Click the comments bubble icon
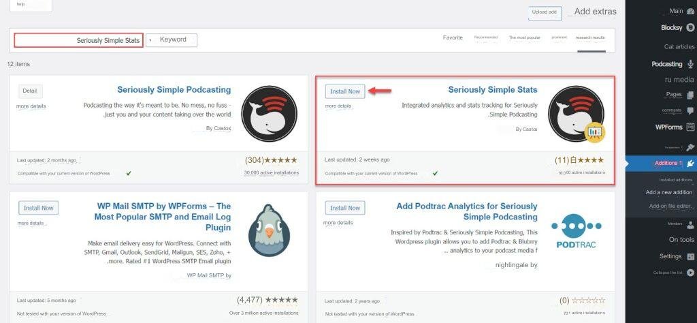The width and height of the screenshot is (697, 323). (x=690, y=111)
